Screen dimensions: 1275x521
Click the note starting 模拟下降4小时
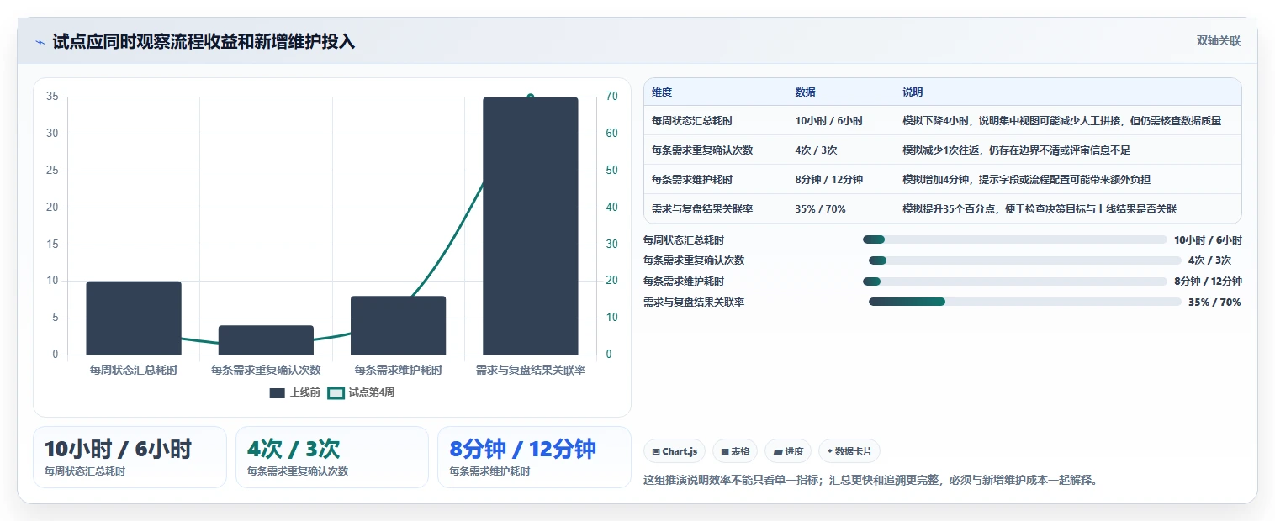pyautogui.click(x=1061, y=121)
